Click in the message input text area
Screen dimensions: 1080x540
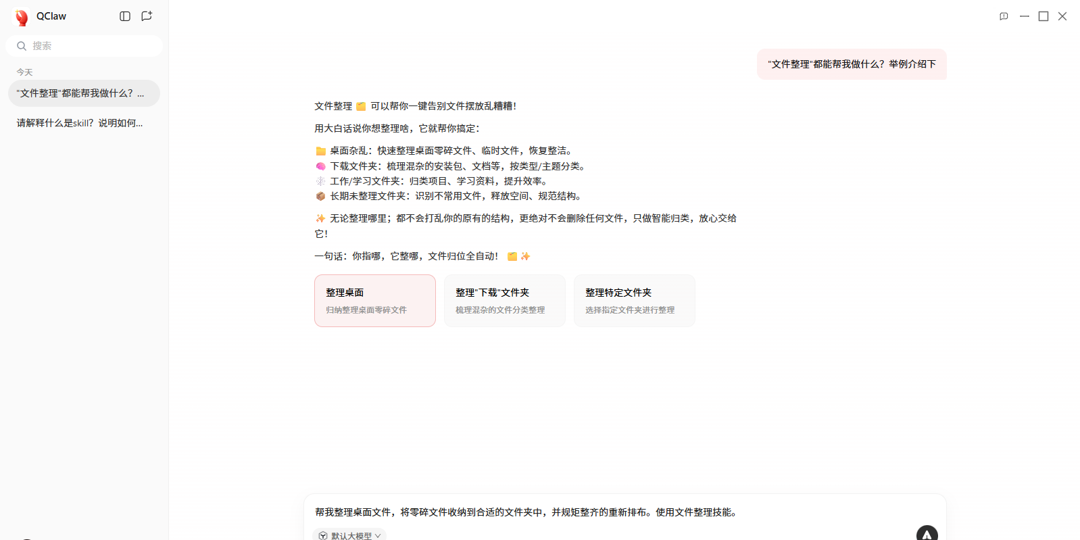[x=624, y=512]
